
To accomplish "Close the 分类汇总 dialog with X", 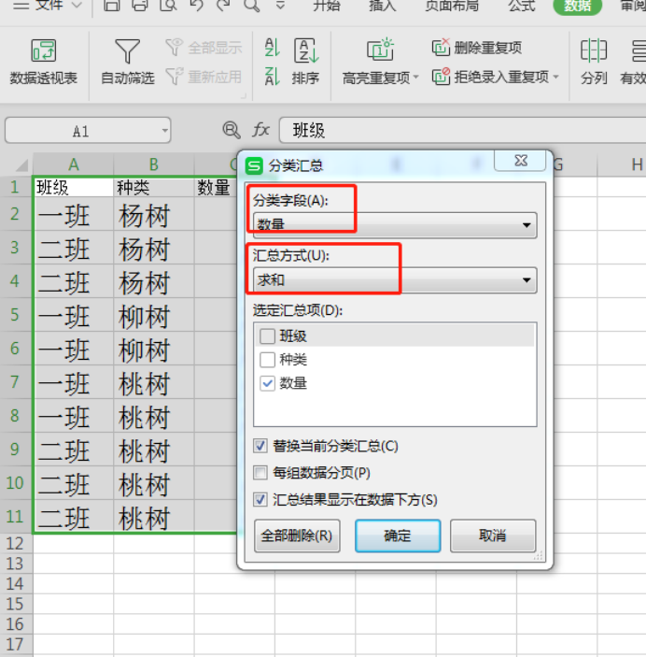I will click(x=520, y=161).
